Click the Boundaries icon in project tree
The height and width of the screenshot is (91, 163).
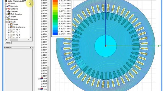pyautogui.click(x=9, y=6)
